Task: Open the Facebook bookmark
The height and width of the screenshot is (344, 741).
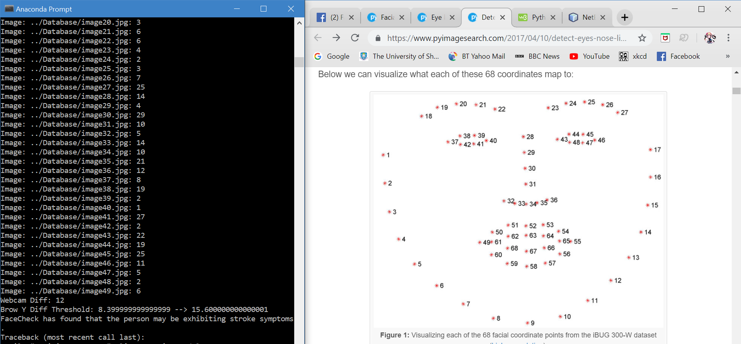Action: coord(678,56)
